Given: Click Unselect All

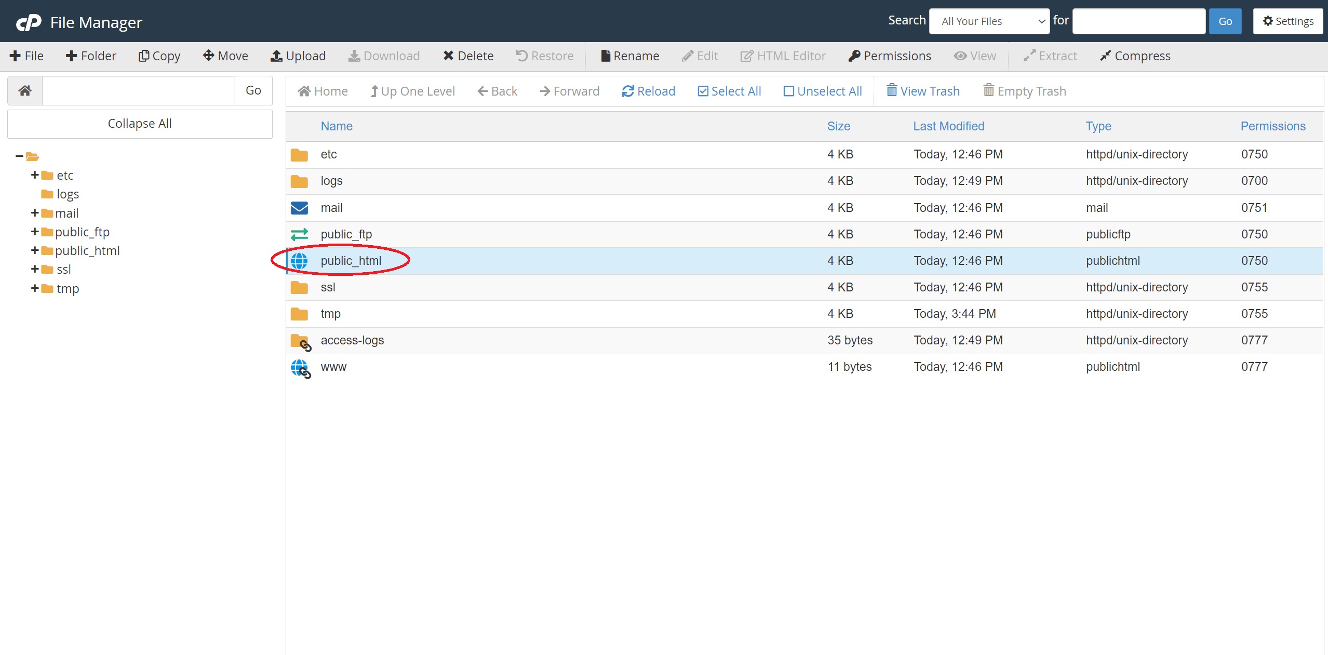Looking at the screenshot, I should pyautogui.click(x=823, y=91).
